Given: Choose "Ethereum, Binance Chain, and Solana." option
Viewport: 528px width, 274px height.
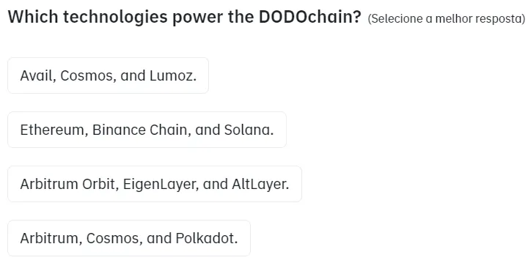Looking at the screenshot, I should tap(147, 130).
